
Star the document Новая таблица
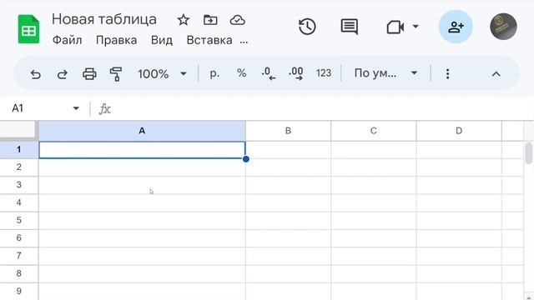(184, 20)
